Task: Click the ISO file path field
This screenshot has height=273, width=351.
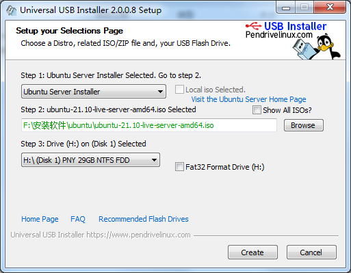Action: [x=149, y=125]
